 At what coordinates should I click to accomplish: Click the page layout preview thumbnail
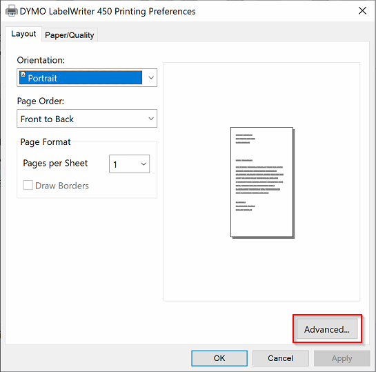point(262,182)
